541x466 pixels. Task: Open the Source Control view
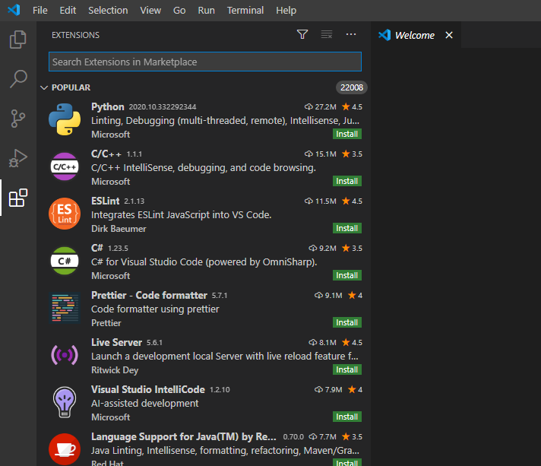(18, 118)
